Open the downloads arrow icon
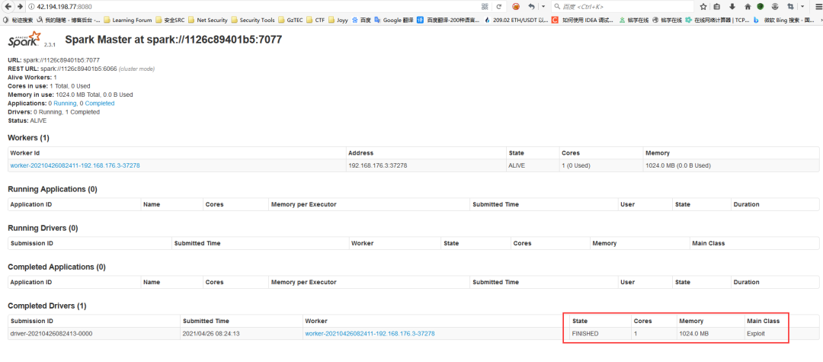The width and height of the screenshot is (823, 362). pyautogui.click(x=732, y=7)
